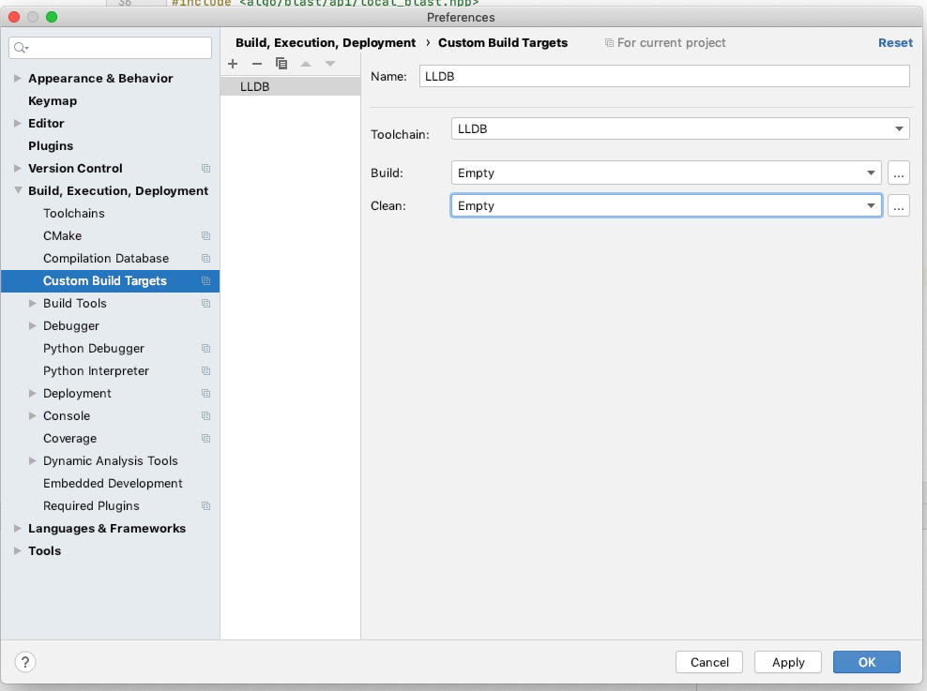Open Compilation Database settings
Viewport: 927px width, 691px height.
106,258
